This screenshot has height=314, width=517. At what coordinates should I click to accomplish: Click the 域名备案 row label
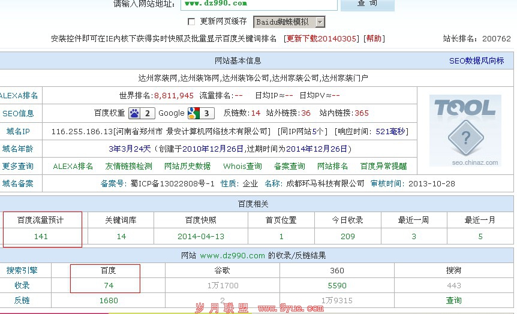(18, 184)
